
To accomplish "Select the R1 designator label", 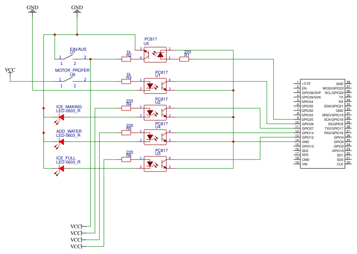I will tap(187, 55).
